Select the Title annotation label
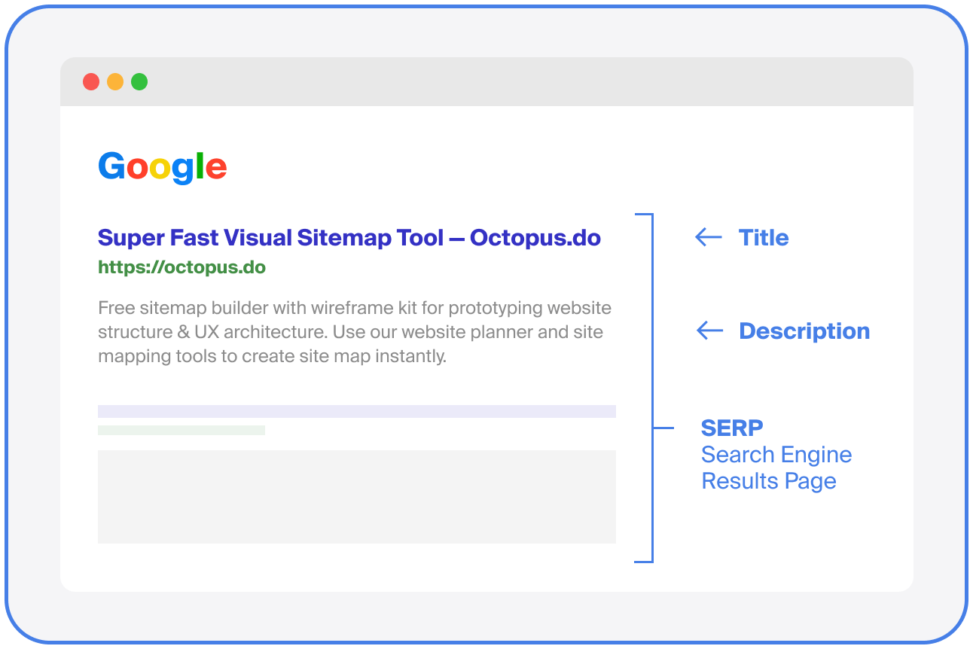Image resolution: width=973 pixels, height=649 pixels. 763,237
